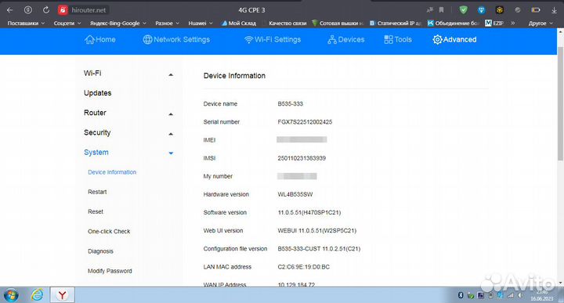The image size is (564, 303).
Task: Open the Diagnosis sidebar item
Action: 100,251
